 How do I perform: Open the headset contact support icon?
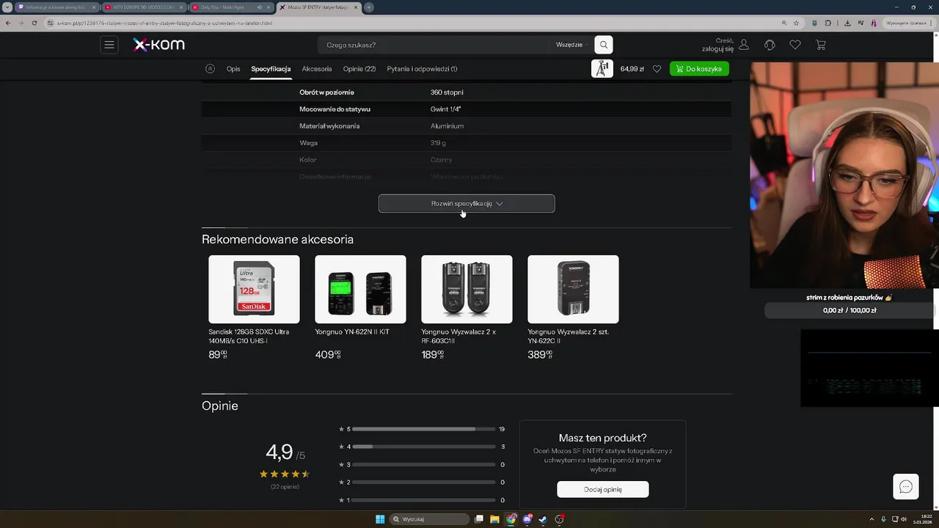click(x=770, y=45)
